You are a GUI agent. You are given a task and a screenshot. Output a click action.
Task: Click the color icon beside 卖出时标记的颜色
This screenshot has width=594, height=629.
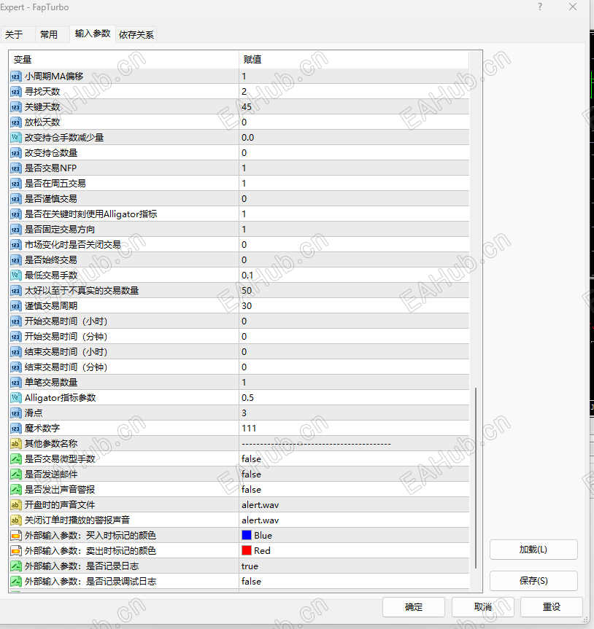click(x=15, y=551)
